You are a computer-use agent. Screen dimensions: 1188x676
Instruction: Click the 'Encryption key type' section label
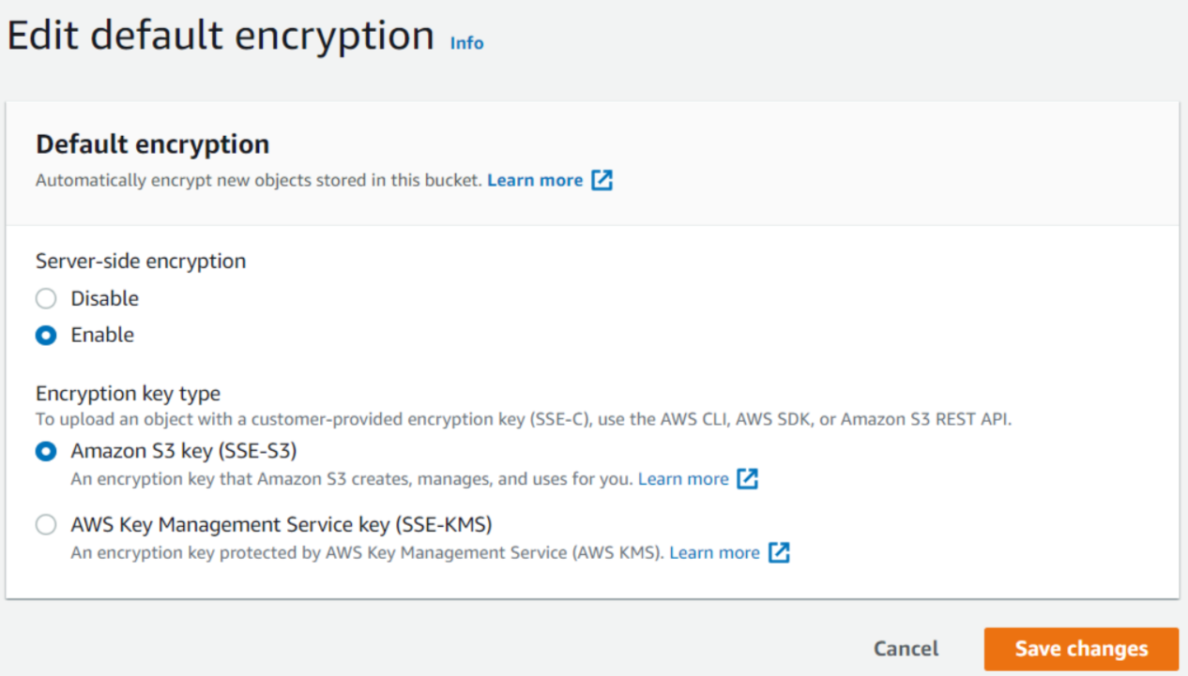128,394
